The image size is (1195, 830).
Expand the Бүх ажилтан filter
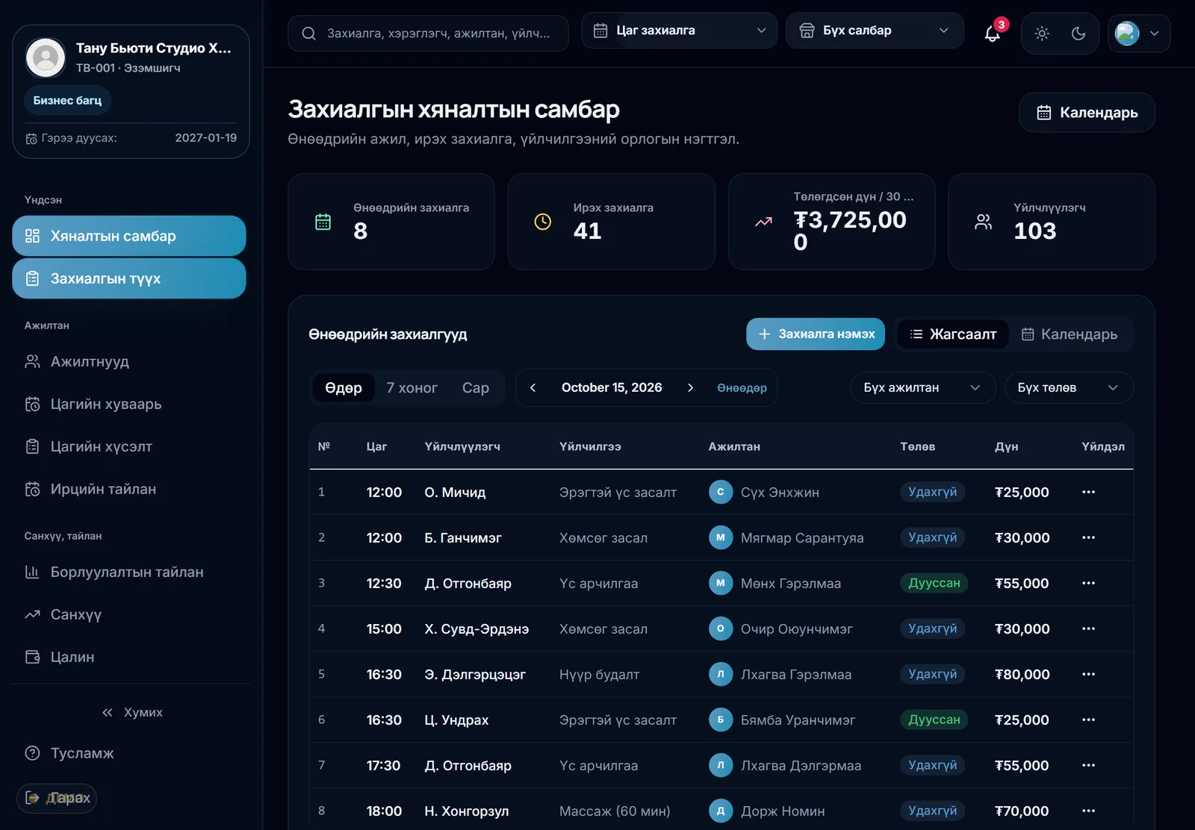(923, 388)
